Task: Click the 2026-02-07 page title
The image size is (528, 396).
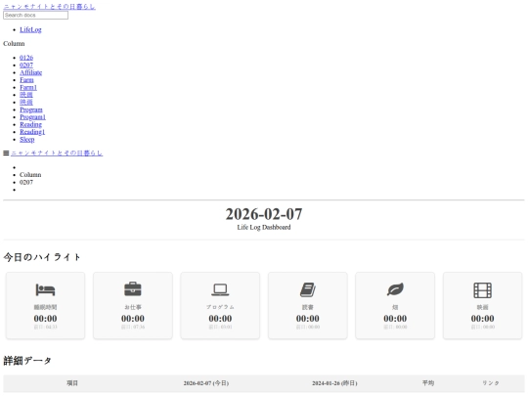Action: click(x=264, y=214)
